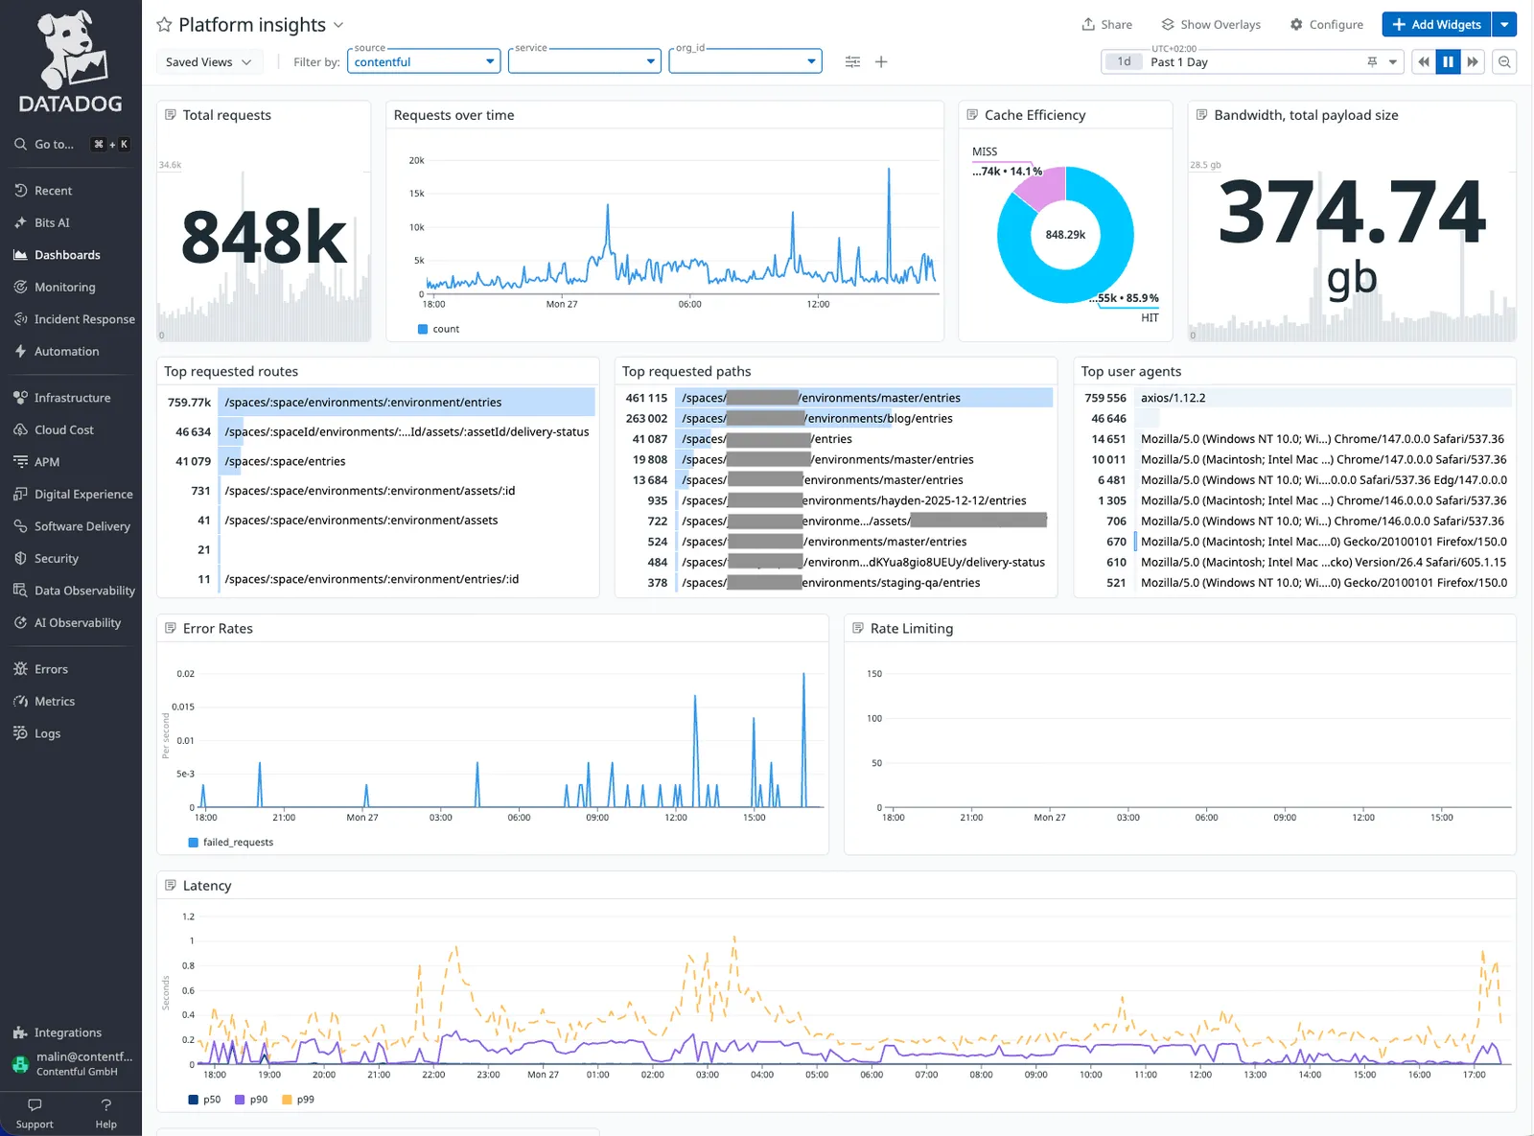The width and height of the screenshot is (1534, 1136).
Task: Click Show Overlays
Action: pos(1211,25)
